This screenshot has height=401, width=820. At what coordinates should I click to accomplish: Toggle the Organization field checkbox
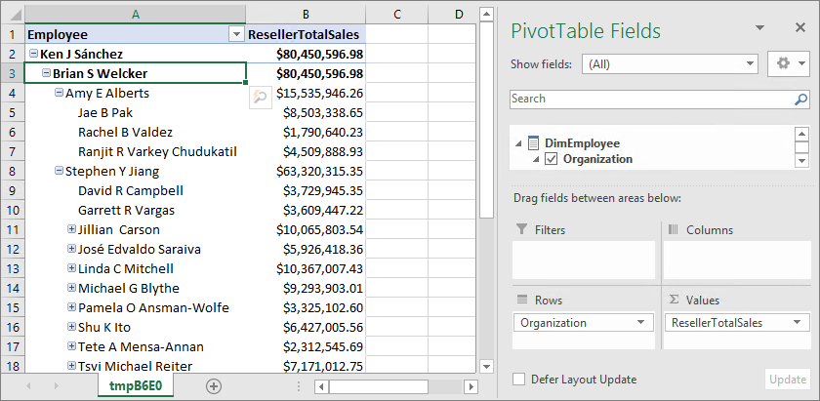552,159
